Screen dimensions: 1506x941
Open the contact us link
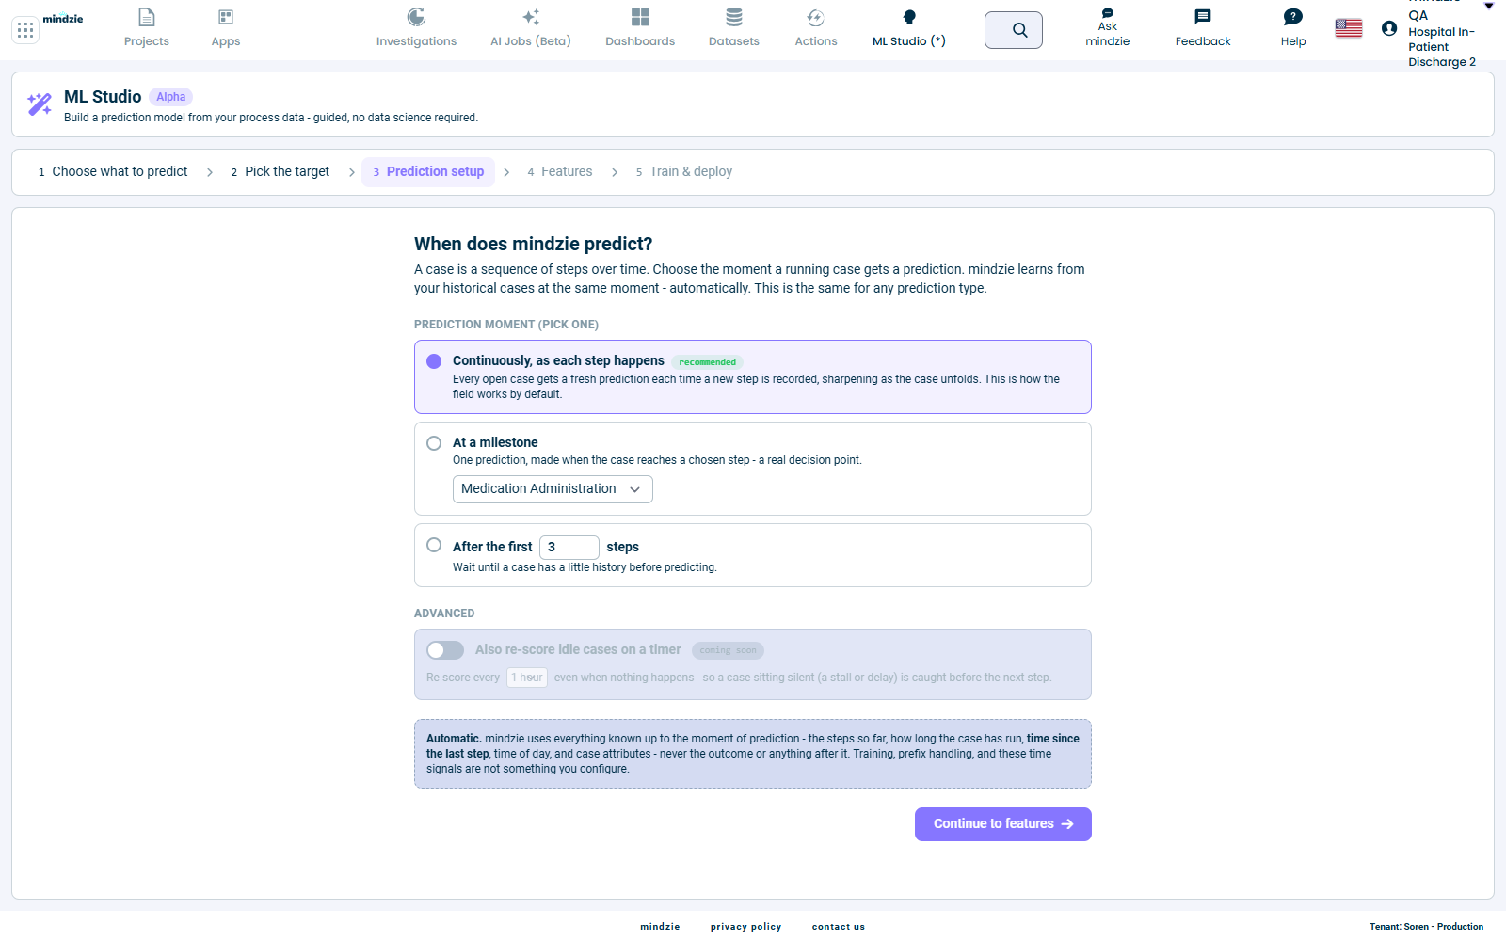(839, 927)
